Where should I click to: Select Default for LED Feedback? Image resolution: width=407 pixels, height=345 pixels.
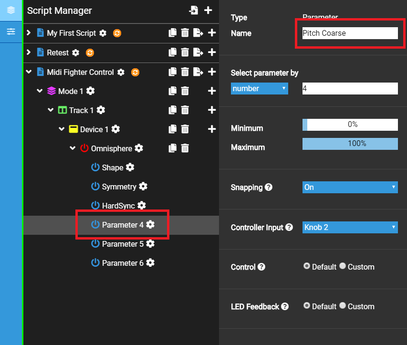coord(307,306)
